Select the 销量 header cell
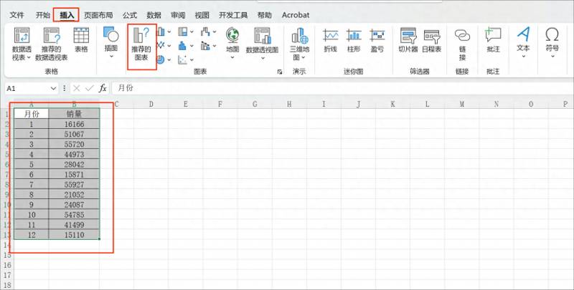The image size is (574, 290). [74, 114]
